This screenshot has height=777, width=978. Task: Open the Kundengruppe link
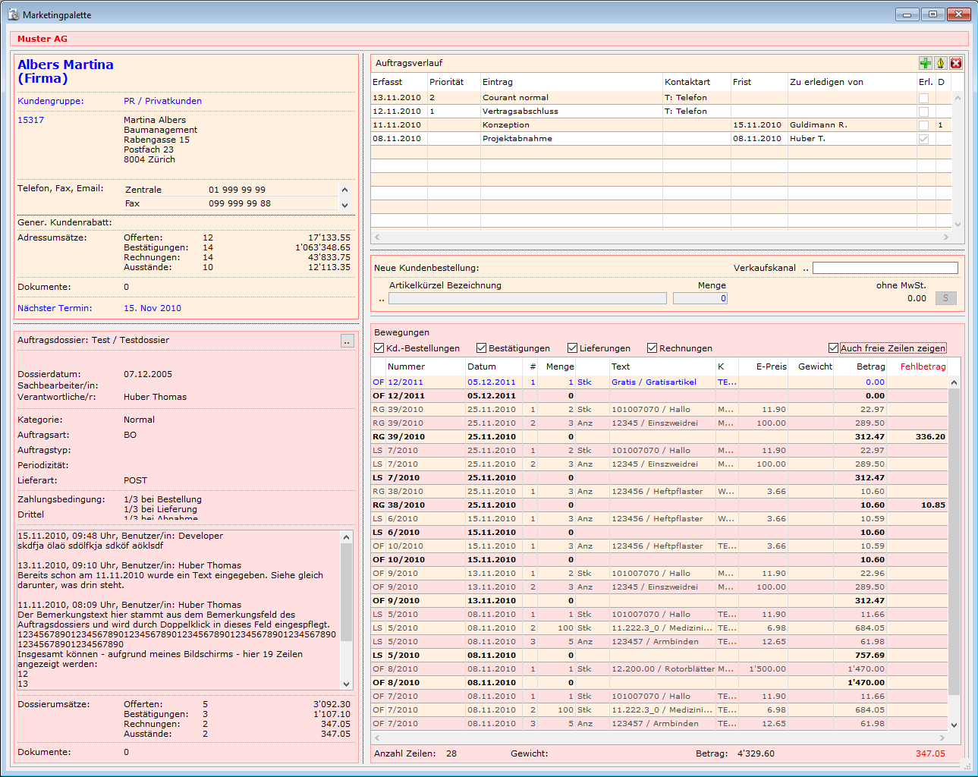coord(51,101)
